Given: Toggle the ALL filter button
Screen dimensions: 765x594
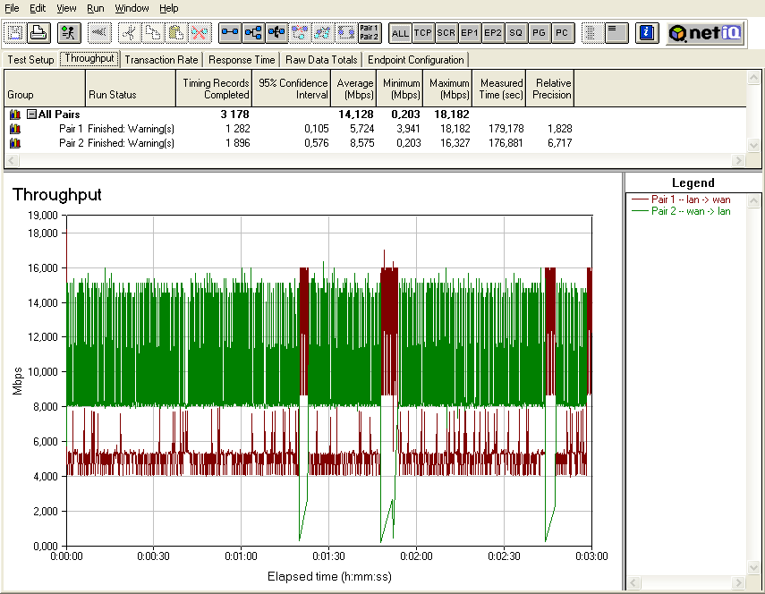Looking at the screenshot, I should click(400, 33).
